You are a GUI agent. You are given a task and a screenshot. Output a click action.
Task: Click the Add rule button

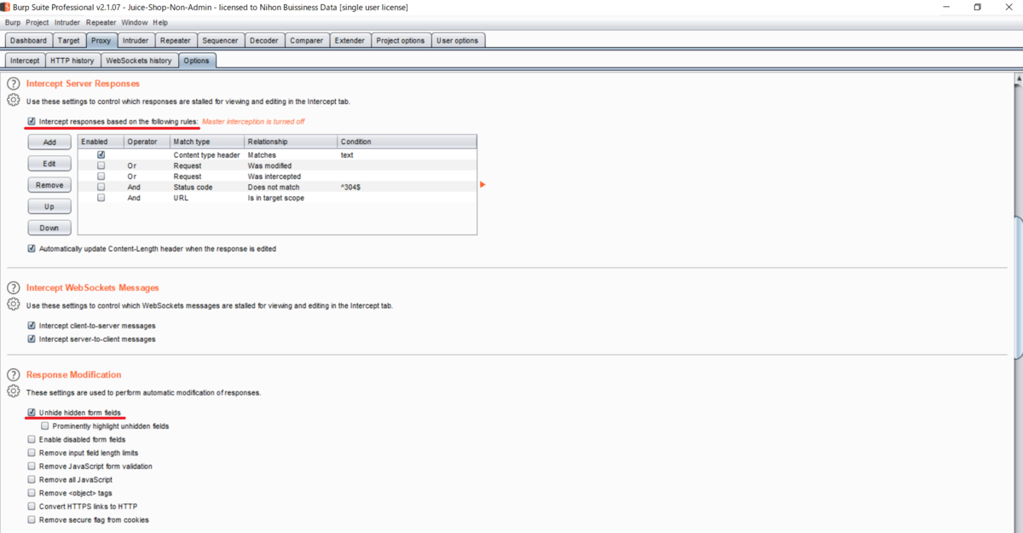coord(49,142)
